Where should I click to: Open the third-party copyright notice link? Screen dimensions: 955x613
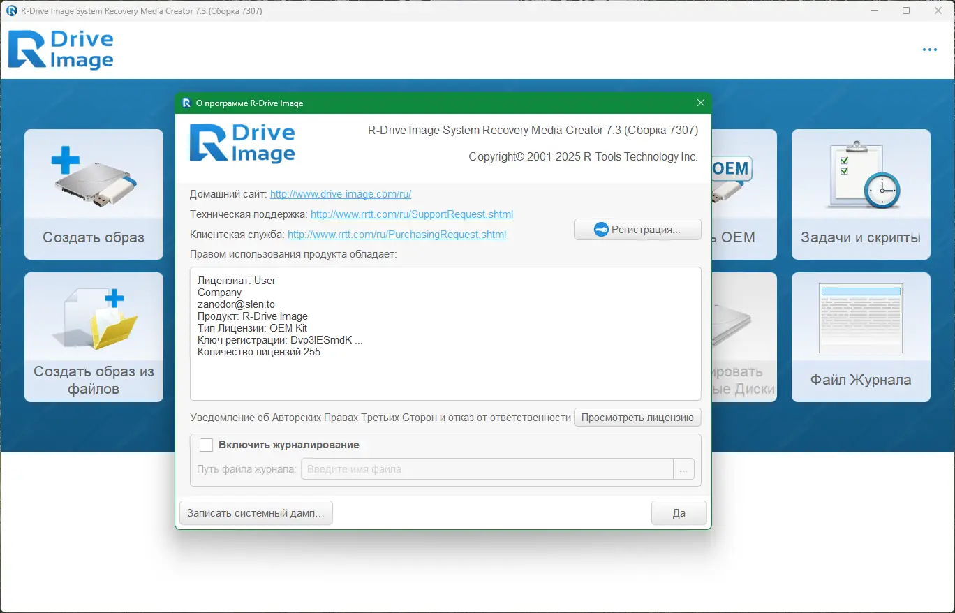coord(380,418)
